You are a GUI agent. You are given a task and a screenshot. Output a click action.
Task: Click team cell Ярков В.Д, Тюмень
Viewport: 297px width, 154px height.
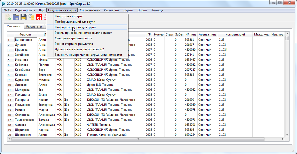click(115, 85)
